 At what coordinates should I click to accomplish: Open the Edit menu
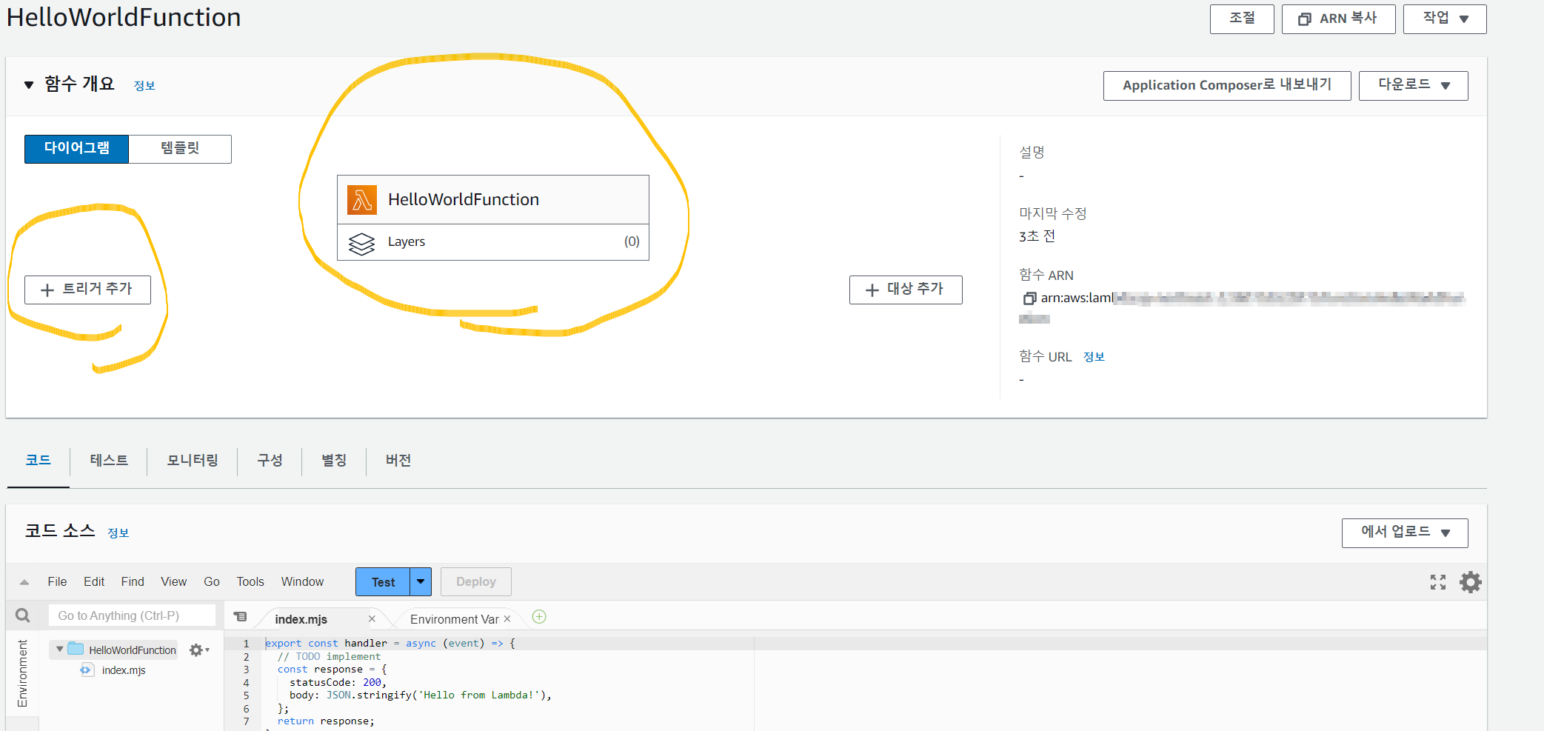click(94, 582)
